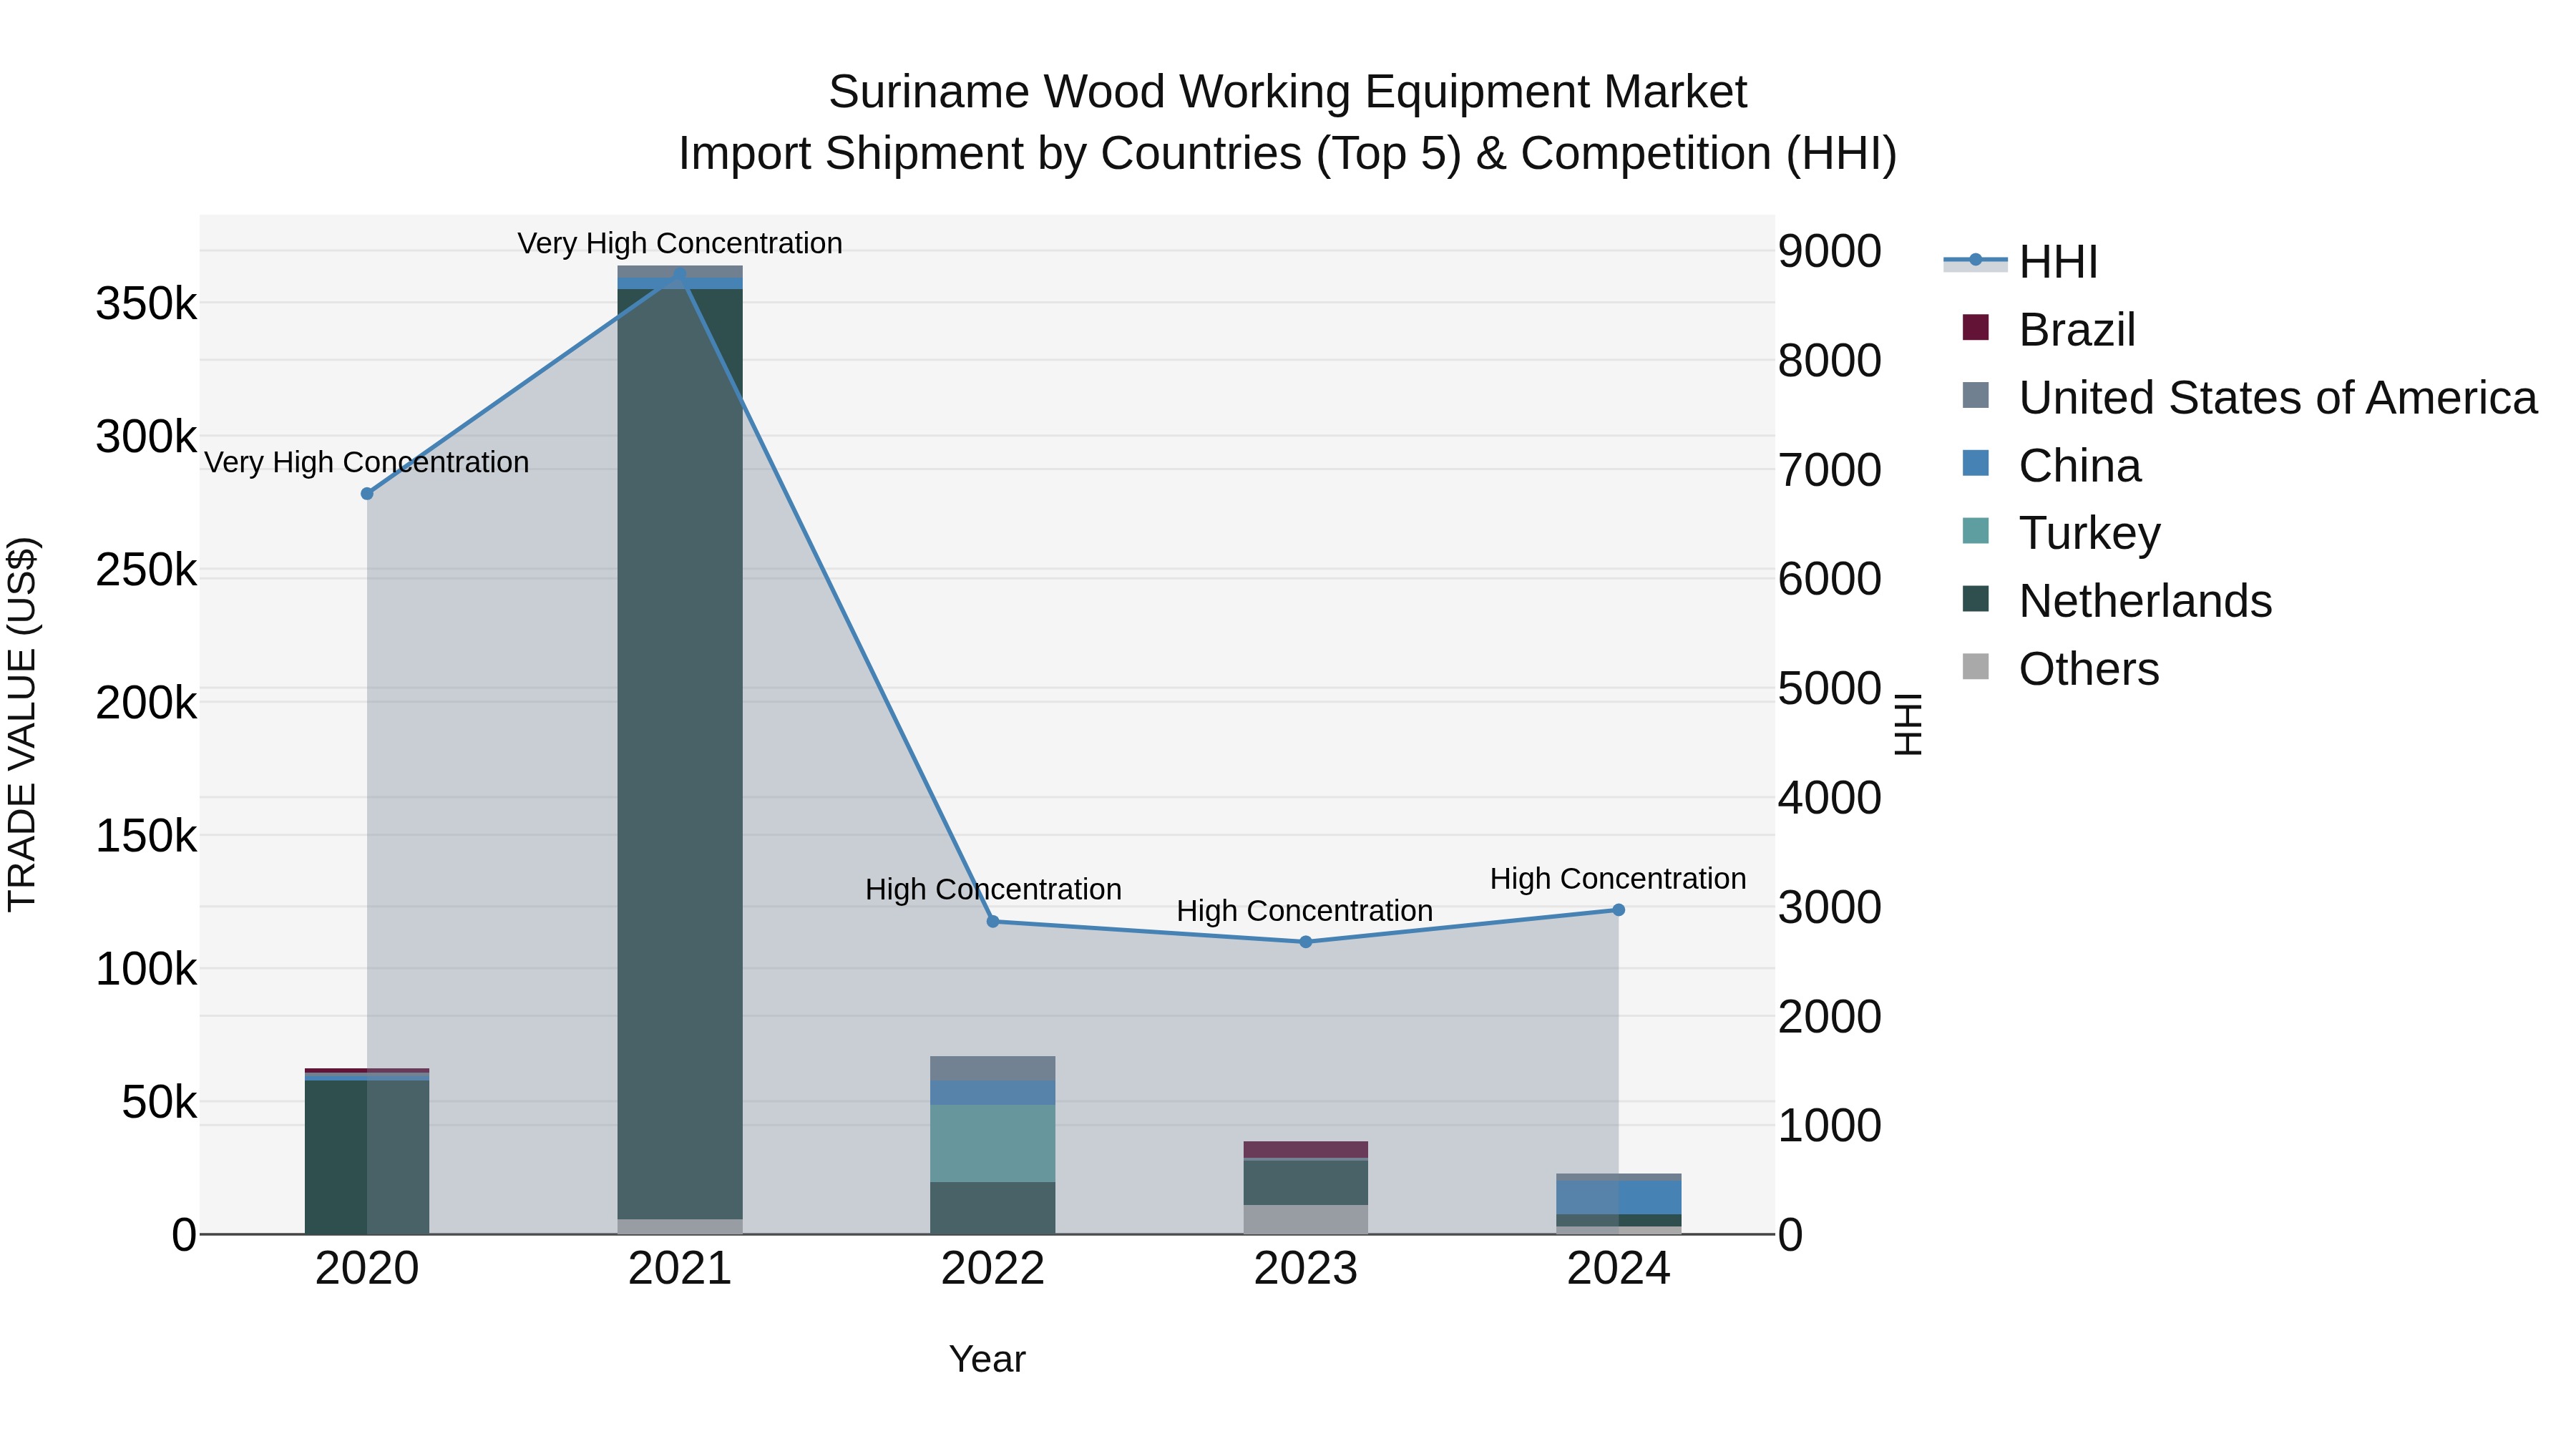Click the rotated HHI right axis title

(1909, 724)
